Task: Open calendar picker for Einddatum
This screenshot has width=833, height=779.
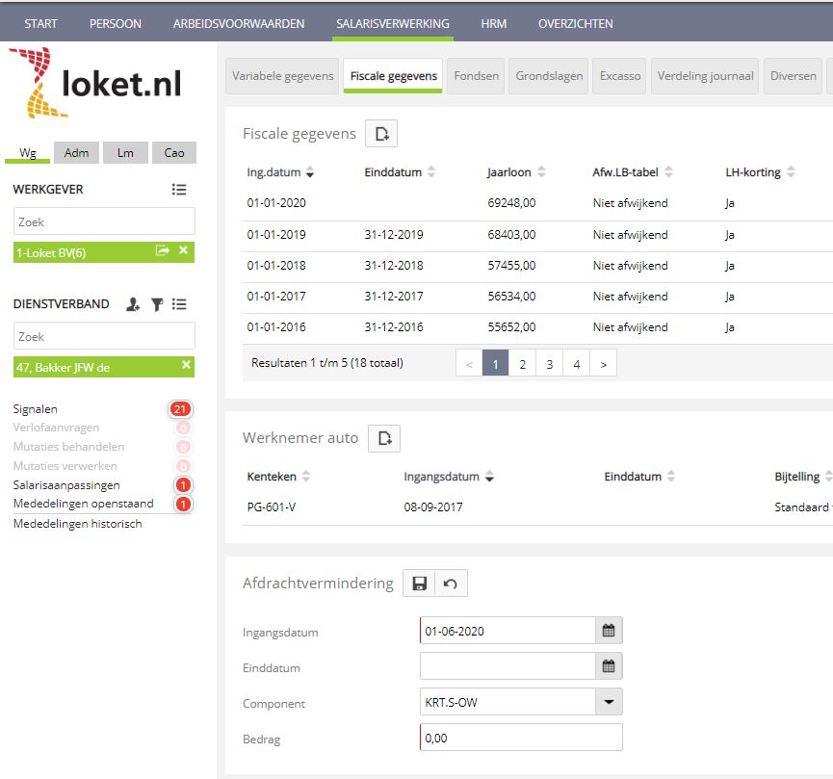Action: [x=609, y=666]
